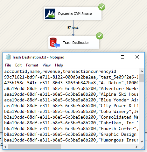This screenshot has height=152, width=147.
Task: Click the vertical scrollbar thumb
Action: (142, 78)
